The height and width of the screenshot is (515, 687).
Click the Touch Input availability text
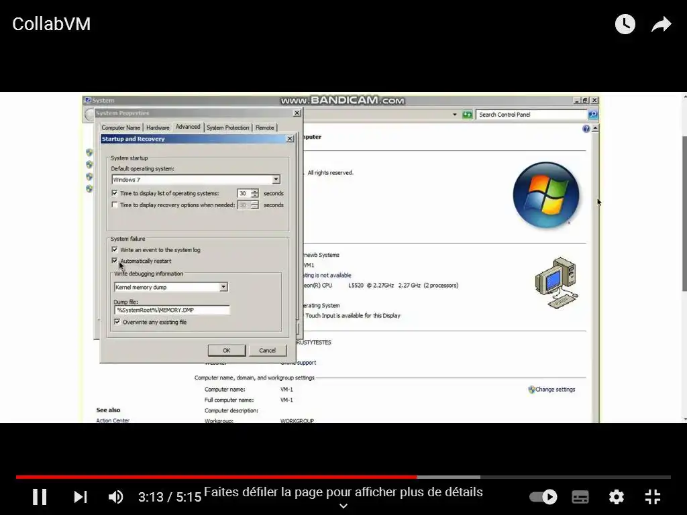tap(353, 315)
